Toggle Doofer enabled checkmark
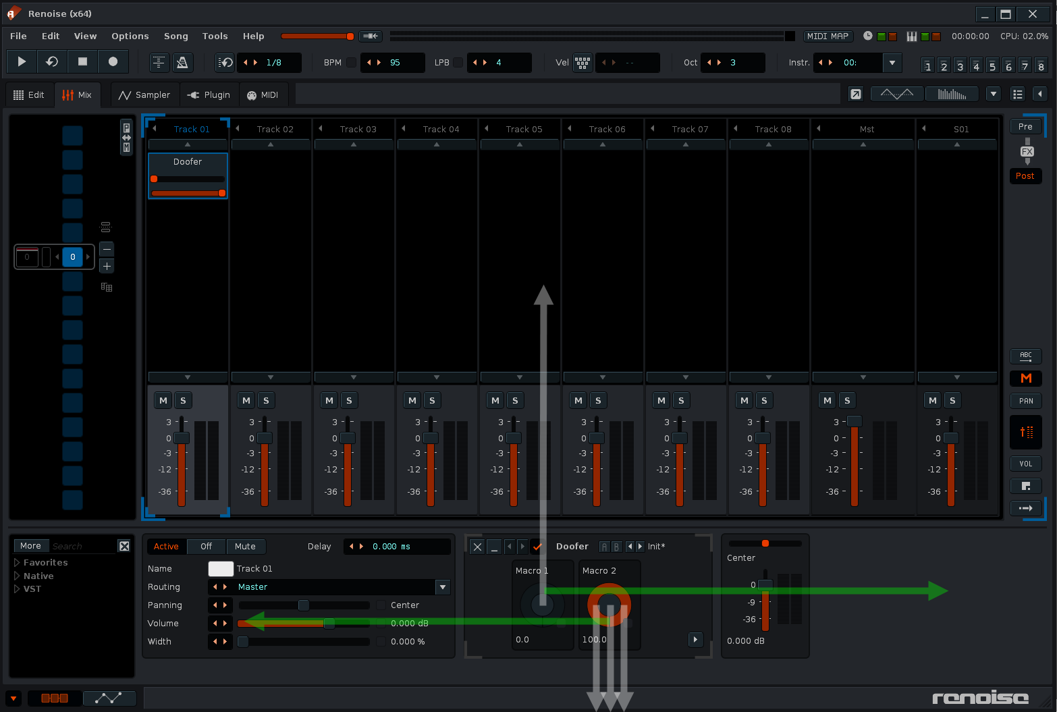The image size is (1057, 712). [537, 547]
